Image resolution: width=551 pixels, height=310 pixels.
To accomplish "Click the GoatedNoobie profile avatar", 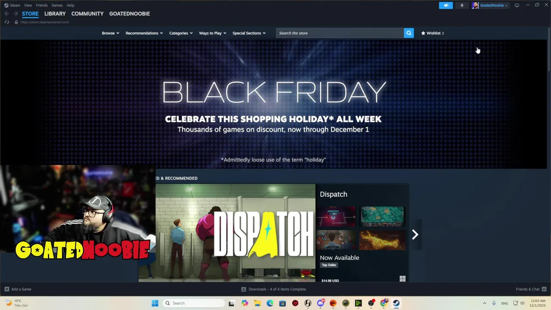I will click(x=475, y=5).
